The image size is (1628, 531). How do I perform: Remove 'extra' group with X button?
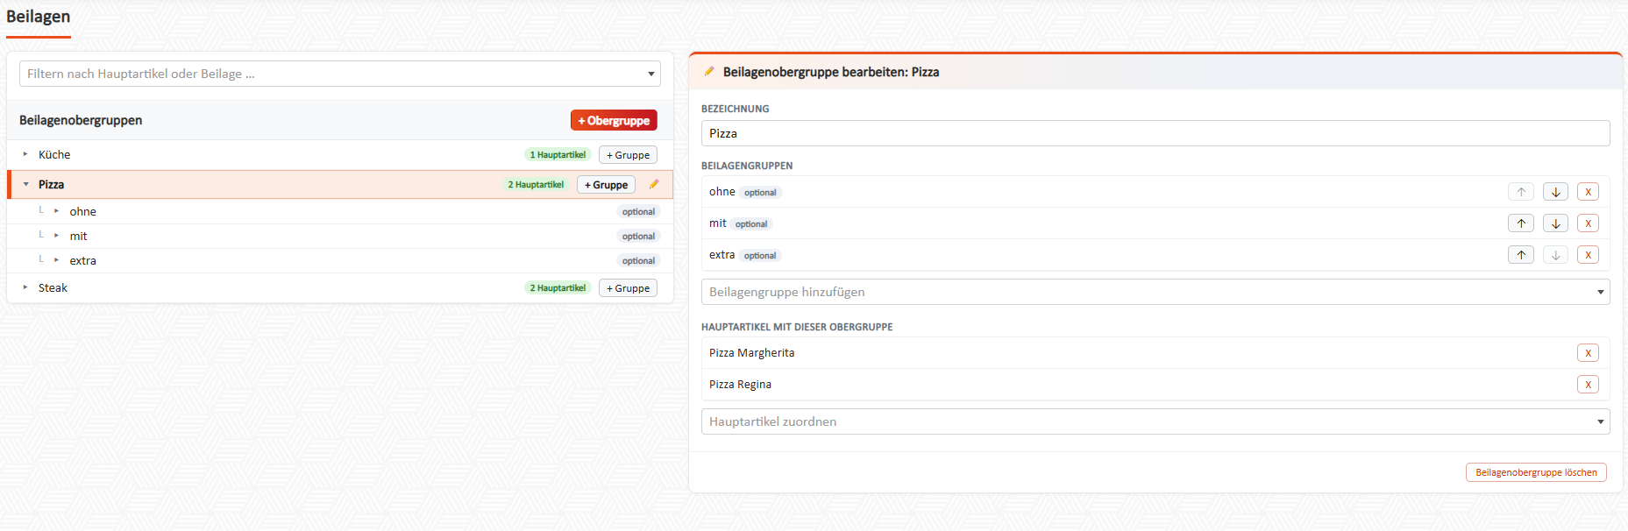(x=1588, y=255)
